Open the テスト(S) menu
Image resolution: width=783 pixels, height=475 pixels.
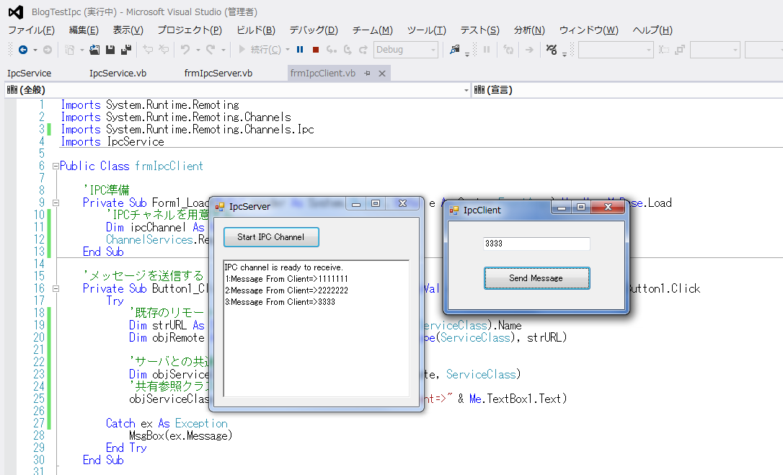480,30
